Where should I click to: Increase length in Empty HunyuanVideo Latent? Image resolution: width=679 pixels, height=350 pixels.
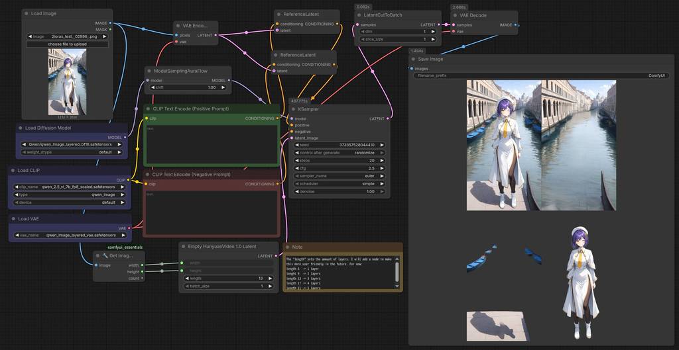pyautogui.click(x=269, y=279)
